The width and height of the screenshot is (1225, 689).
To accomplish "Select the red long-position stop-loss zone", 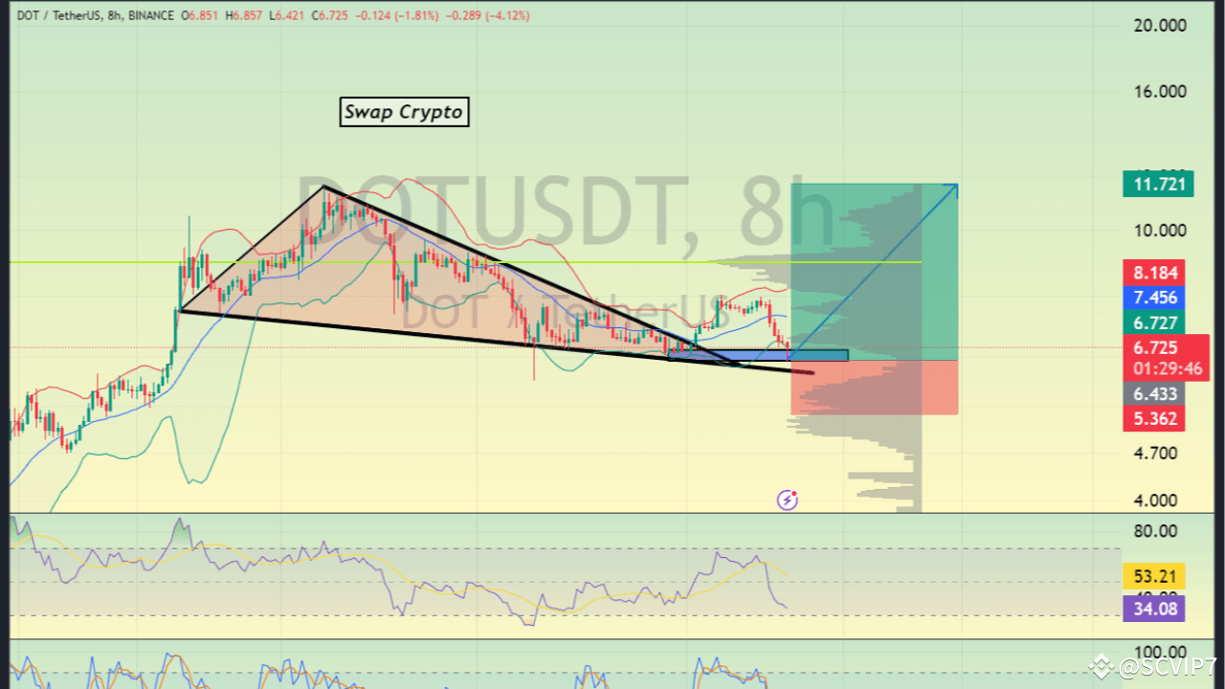I will [874, 388].
